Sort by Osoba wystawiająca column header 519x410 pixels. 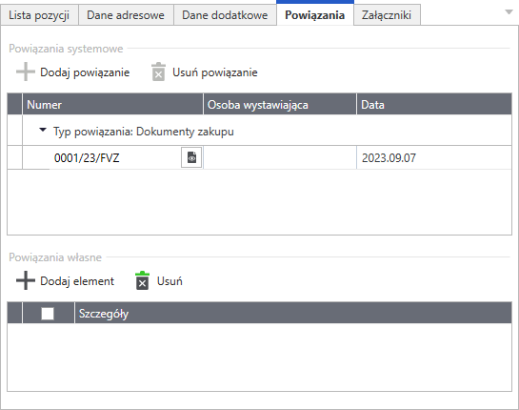click(280, 104)
